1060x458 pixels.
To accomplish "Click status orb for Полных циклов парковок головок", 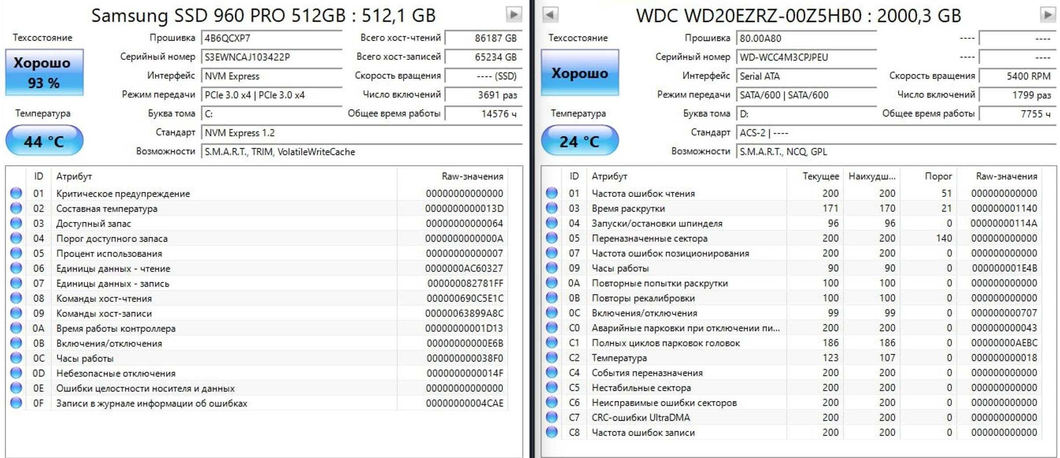I will [x=552, y=342].
